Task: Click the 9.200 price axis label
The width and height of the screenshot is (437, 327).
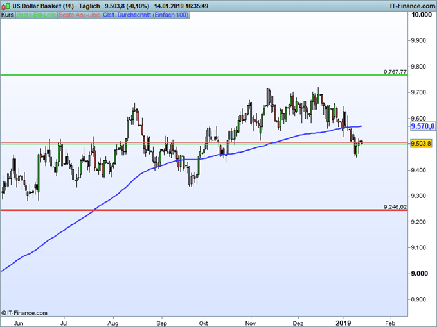Action: [418, 222]
